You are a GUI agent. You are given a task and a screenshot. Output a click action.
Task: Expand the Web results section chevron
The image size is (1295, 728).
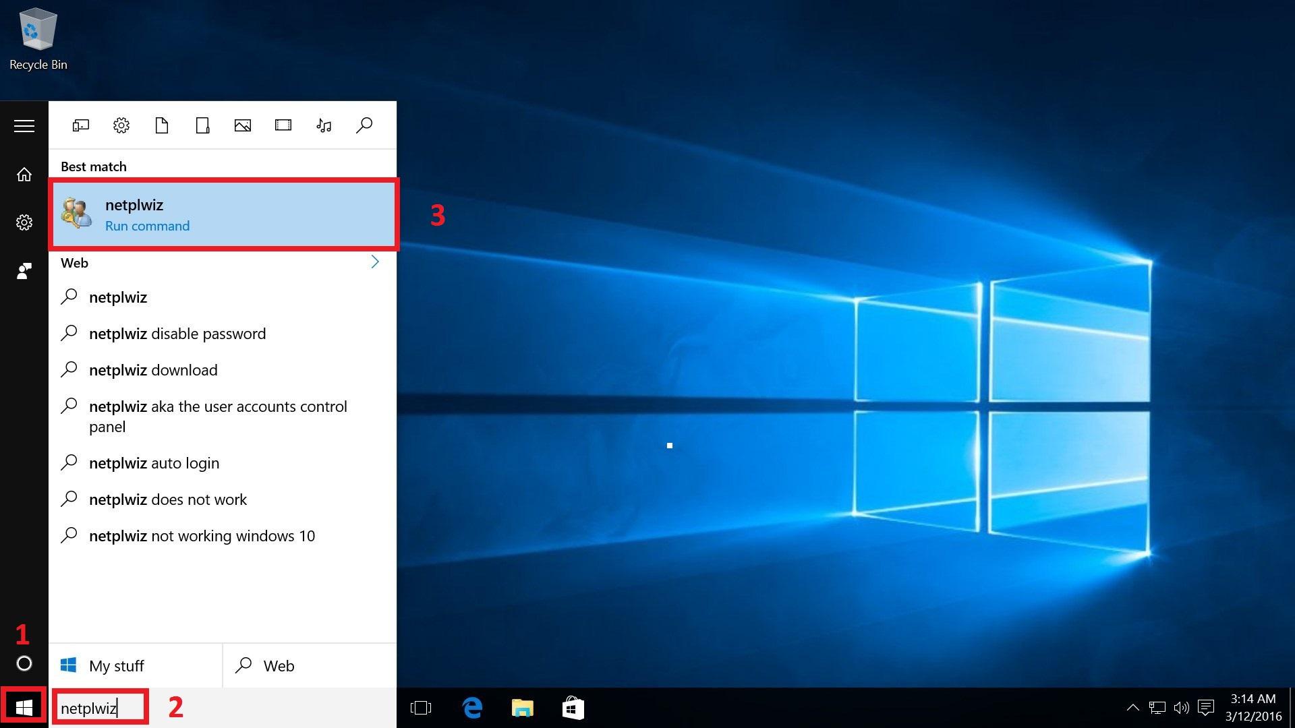click(376, 262)
